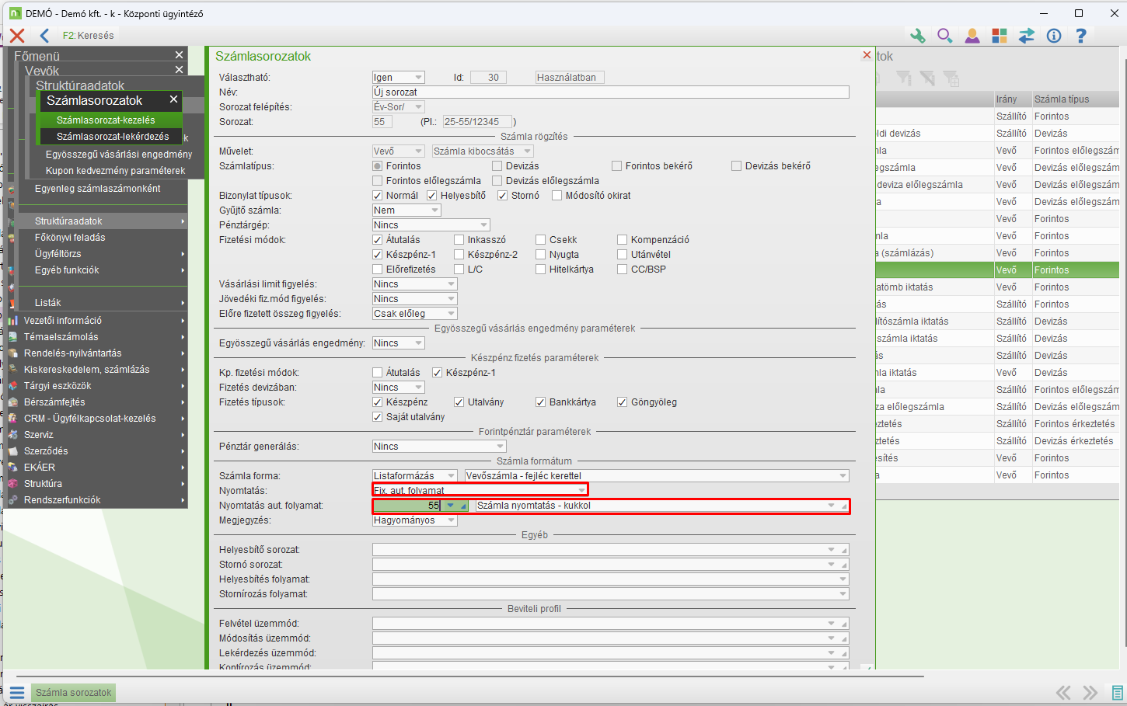Image resolution: width=1127 pixels, height=706 pixels.
Task: Open the magnifier search icon in toolbar
Action: [944, 36]
